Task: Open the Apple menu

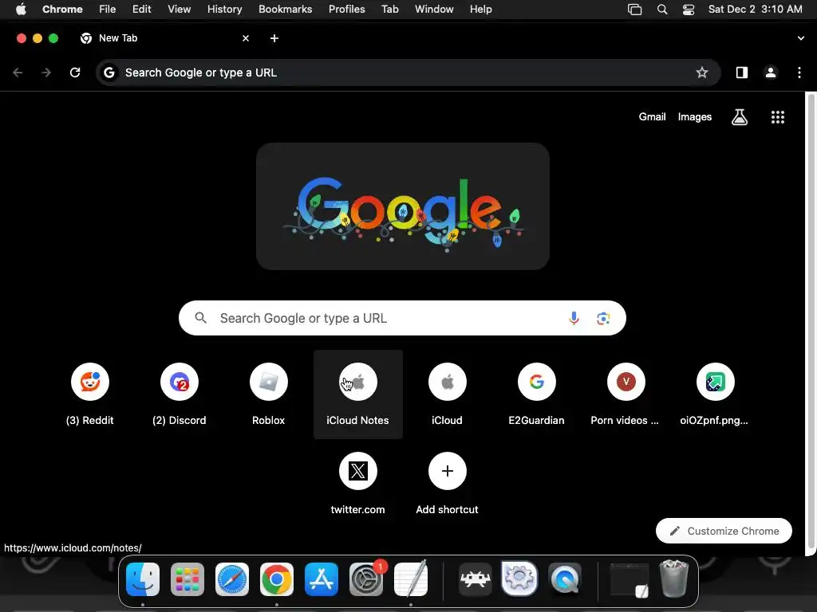Action: pyautogui.click(x=21, y=10)
